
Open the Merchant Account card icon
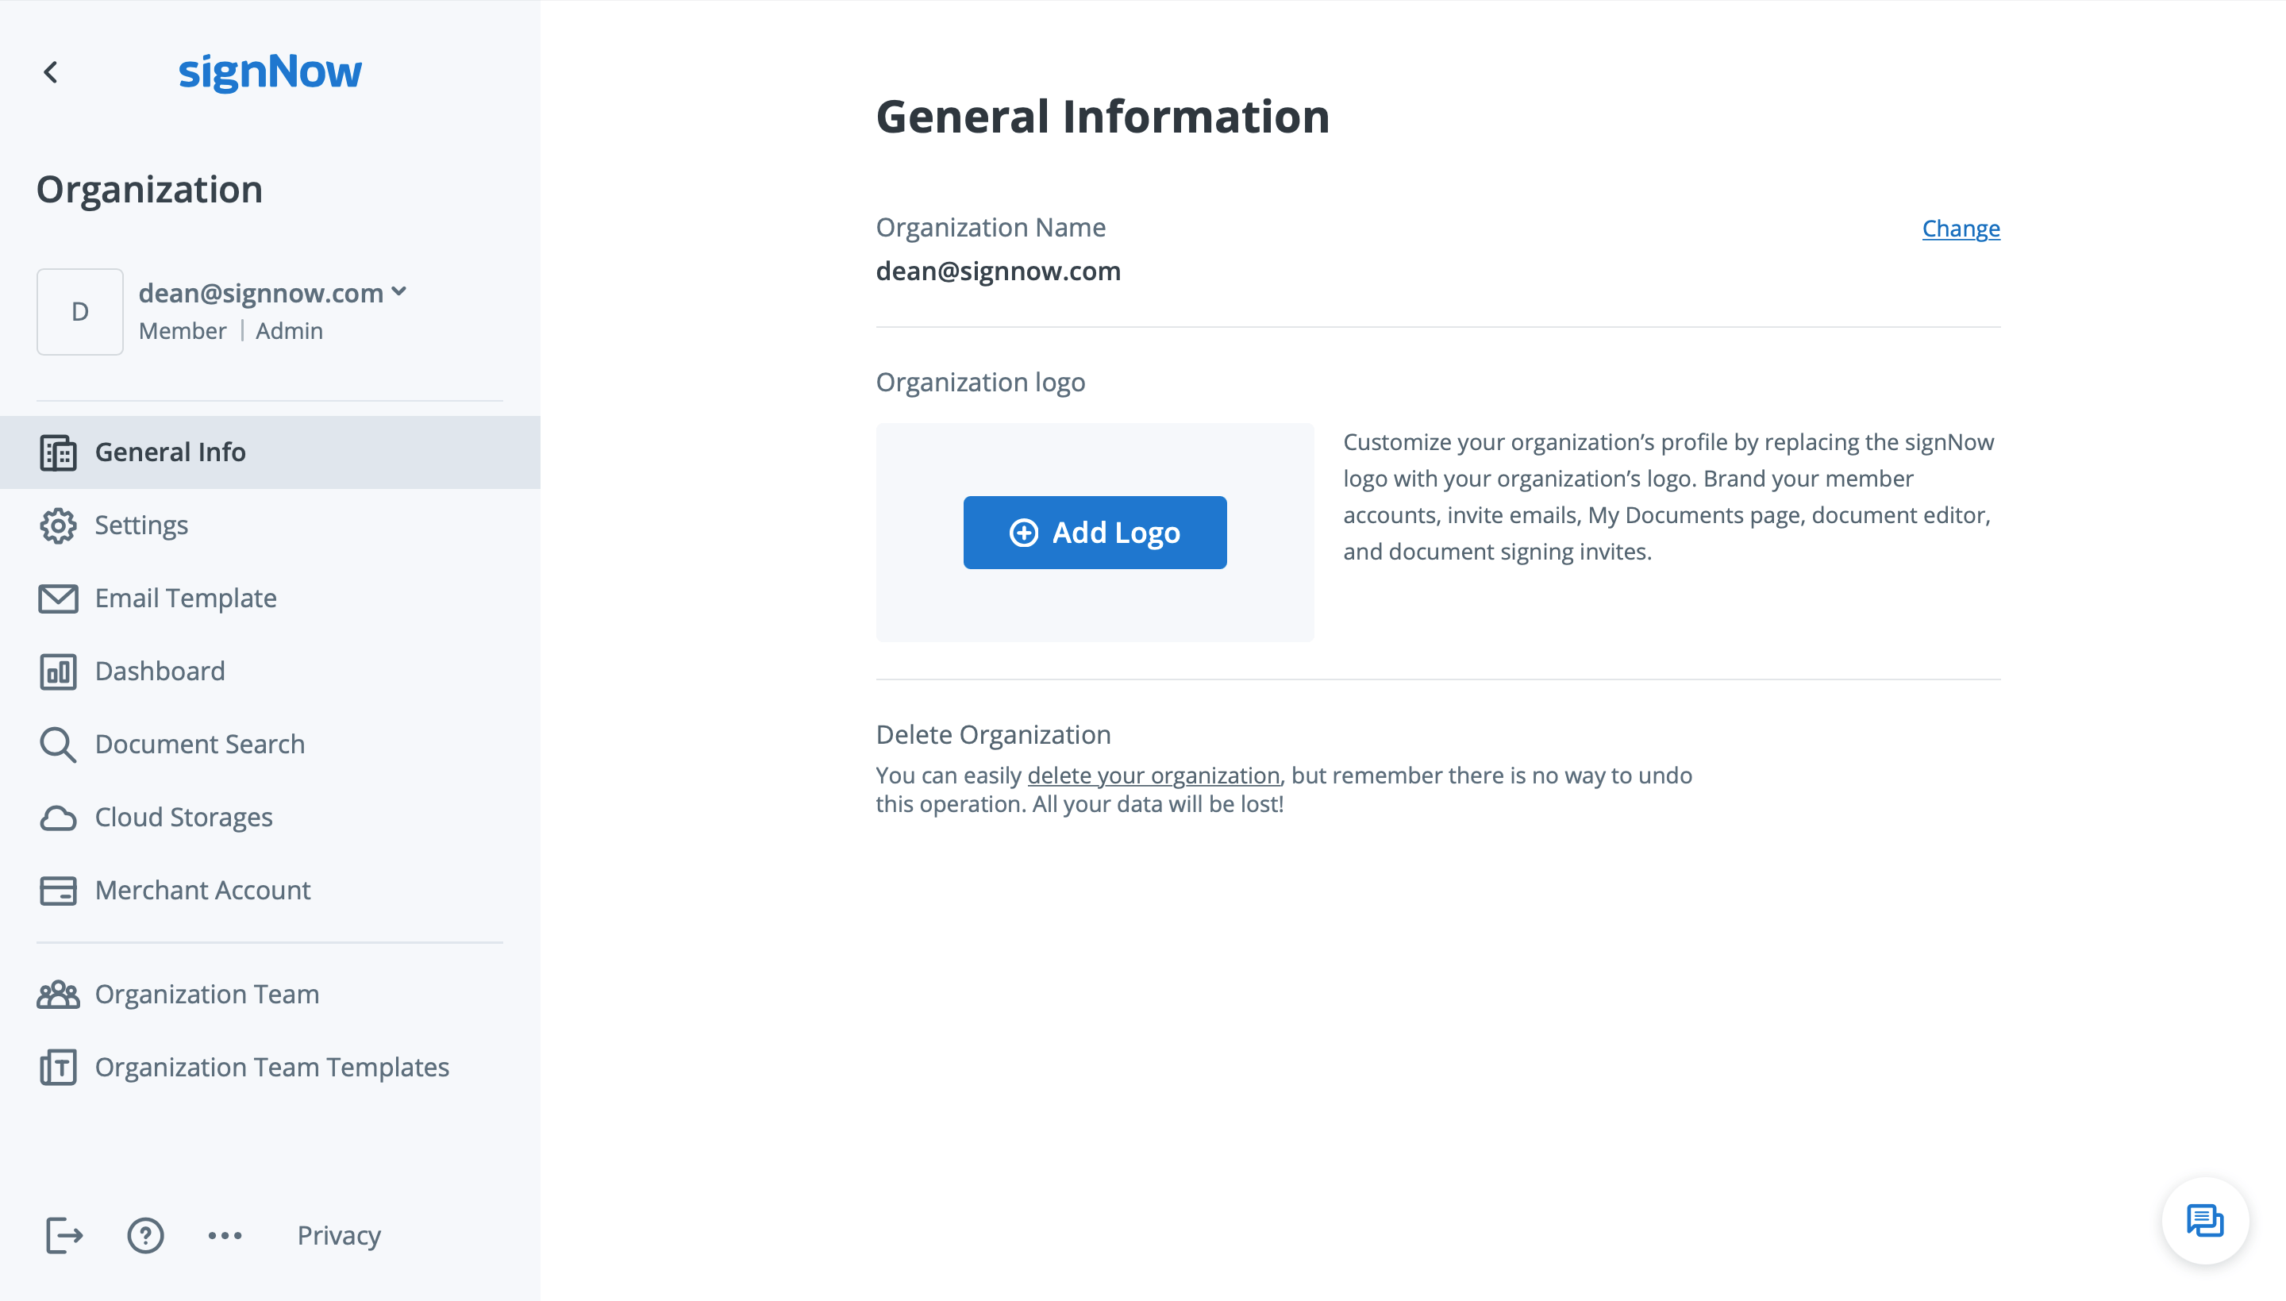pos(57,891)
